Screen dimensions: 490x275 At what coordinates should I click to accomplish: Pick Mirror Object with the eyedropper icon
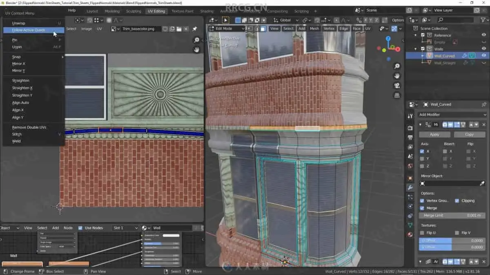[482, 184]
